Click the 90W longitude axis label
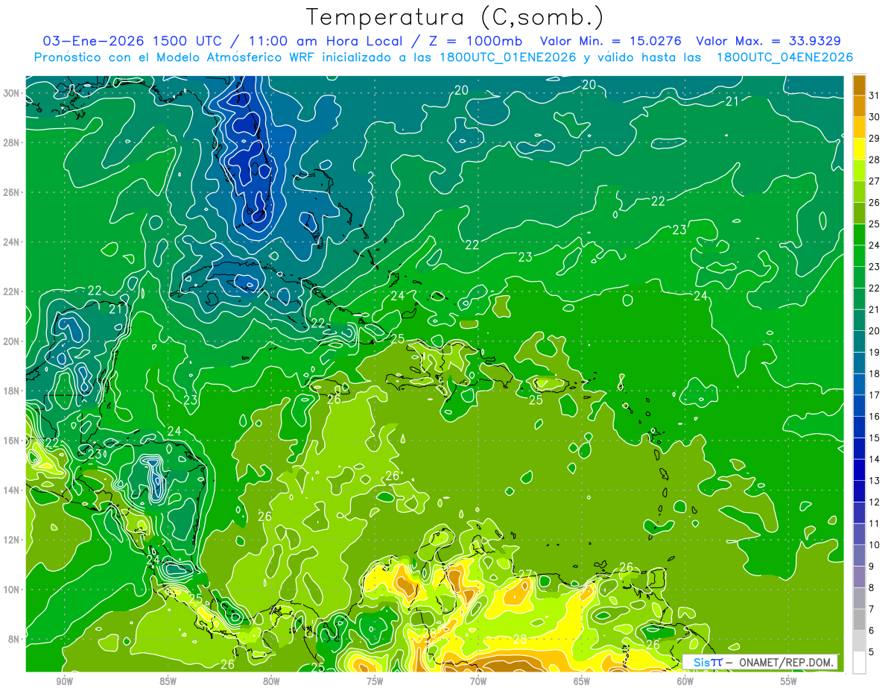The image size is (894, 691). [65, 681]
